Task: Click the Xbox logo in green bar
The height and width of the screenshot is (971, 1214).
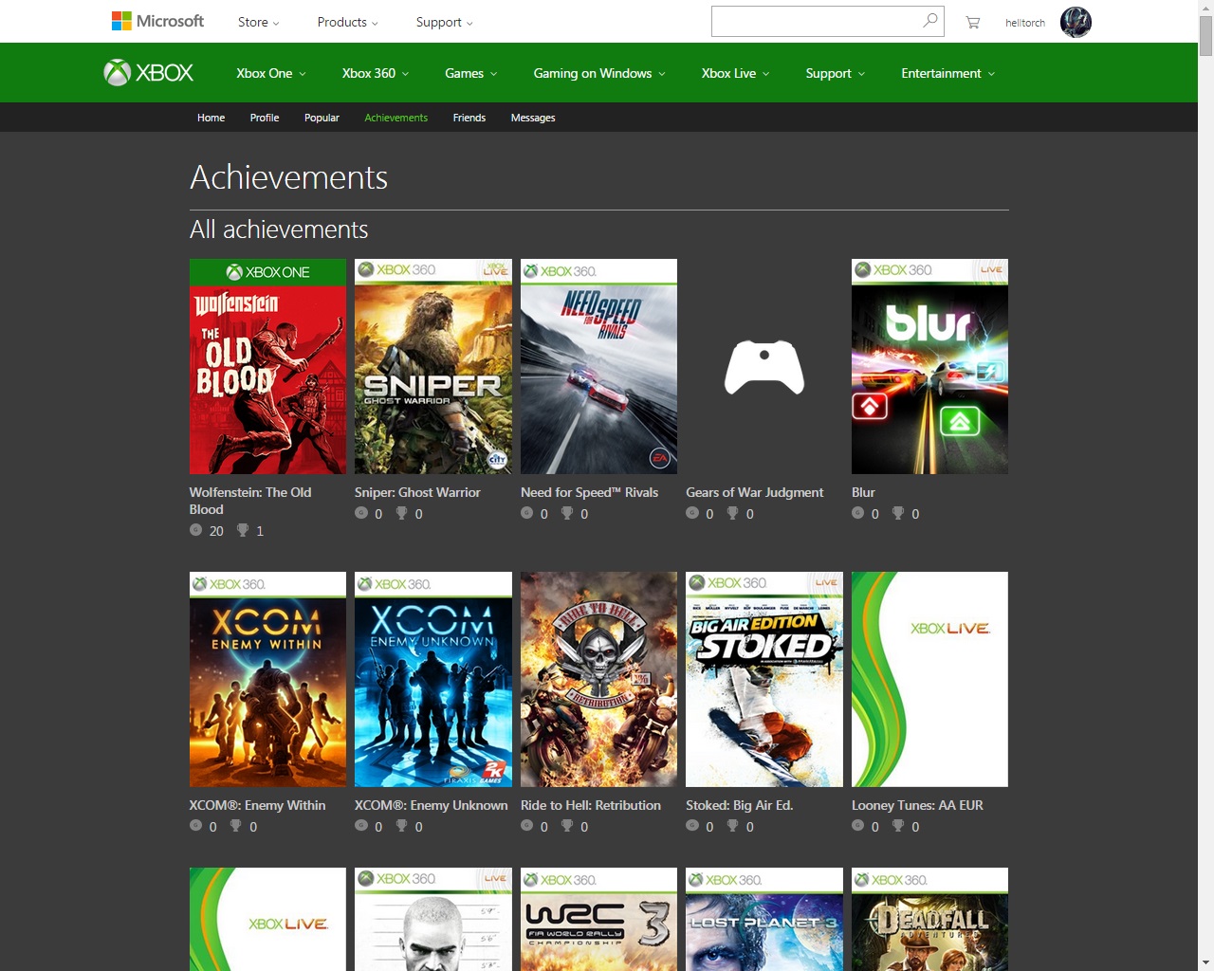Action: coord(149,73)
